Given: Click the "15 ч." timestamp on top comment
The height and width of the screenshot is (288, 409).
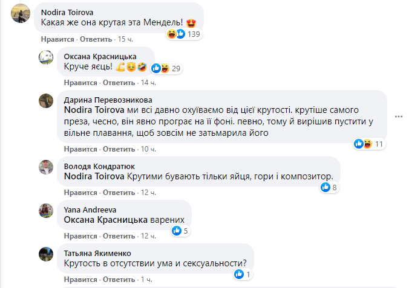Looking at the screenshot, I should click(x=125, y=39).
